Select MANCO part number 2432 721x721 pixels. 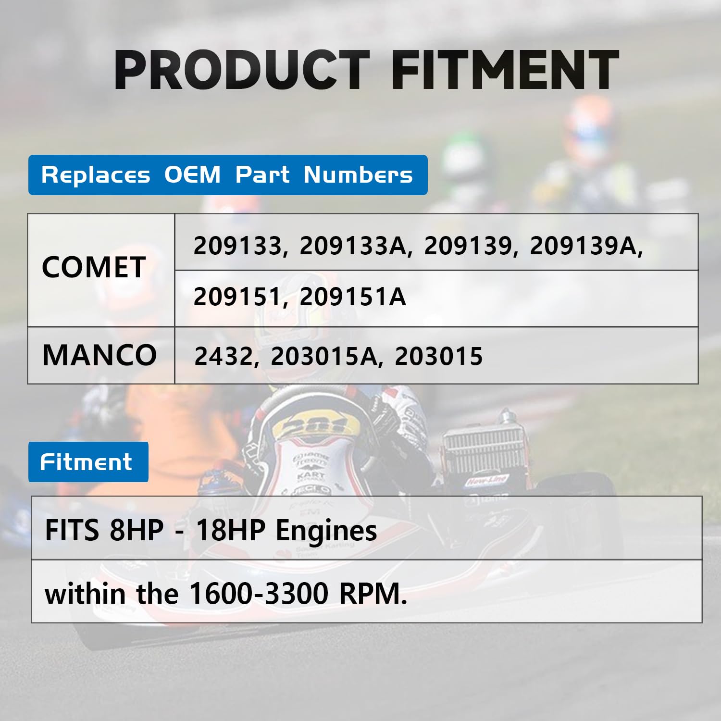223,356
